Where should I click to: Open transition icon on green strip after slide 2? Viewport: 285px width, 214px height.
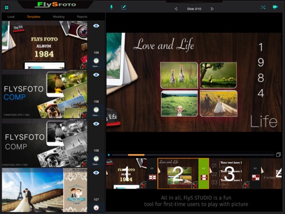pyautogui.click(x=204, y=177)
